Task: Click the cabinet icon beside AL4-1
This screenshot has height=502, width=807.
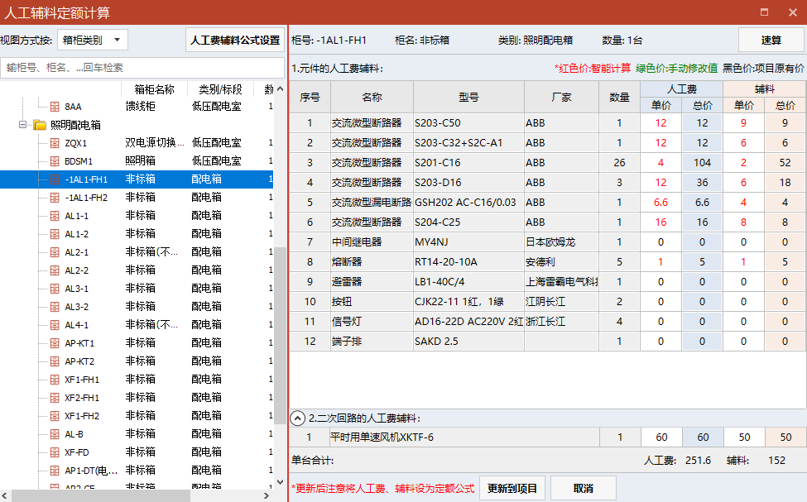Action: pyautogui.click(x=55, y=325)
